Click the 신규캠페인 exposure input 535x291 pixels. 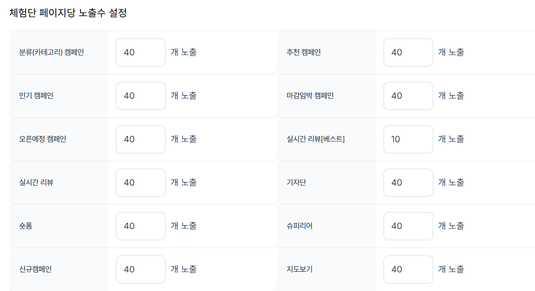tap(140, 270)
